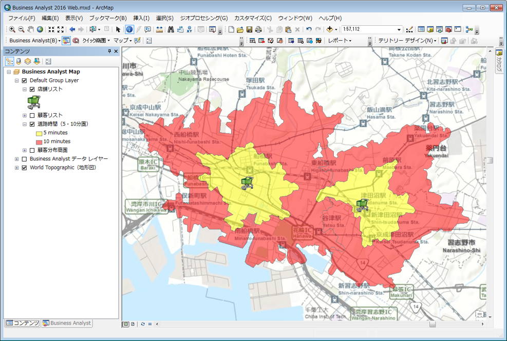Open the Python window

[458, 29]
